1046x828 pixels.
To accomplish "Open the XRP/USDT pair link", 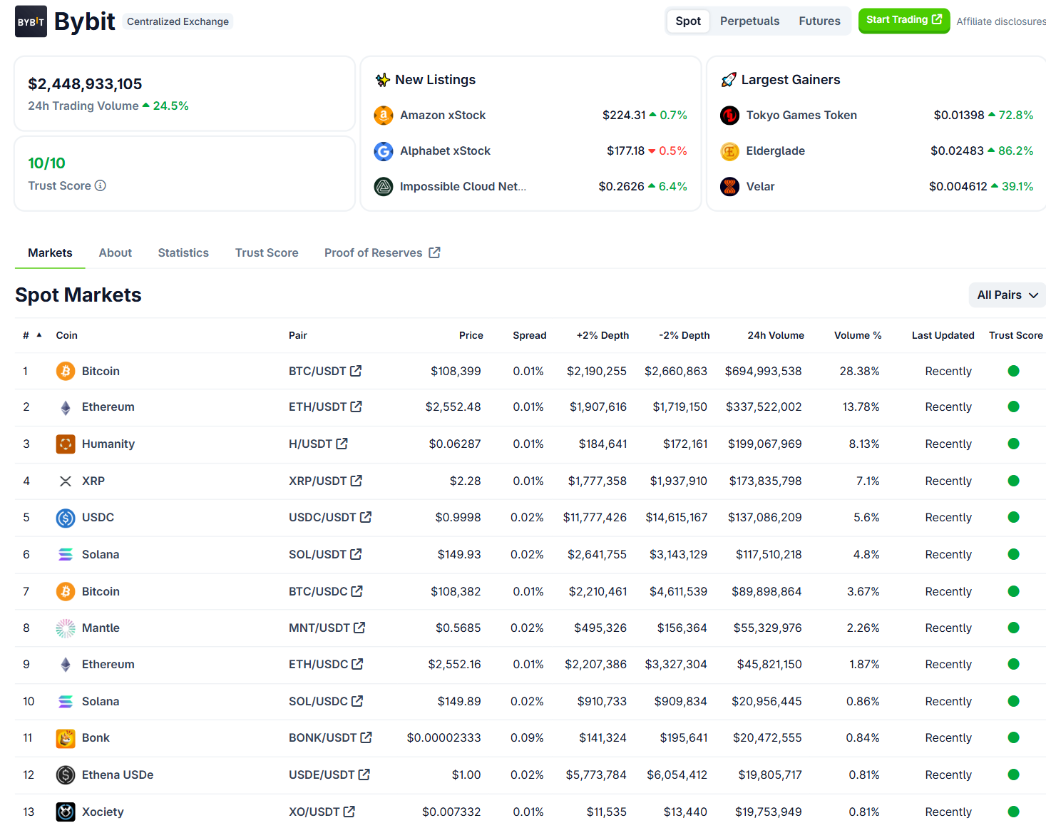I will pos(325,481).
